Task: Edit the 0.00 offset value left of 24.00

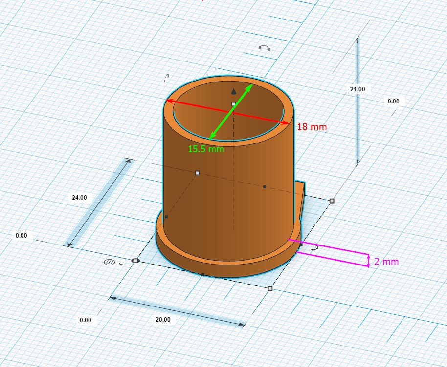Action: [22, 236]
